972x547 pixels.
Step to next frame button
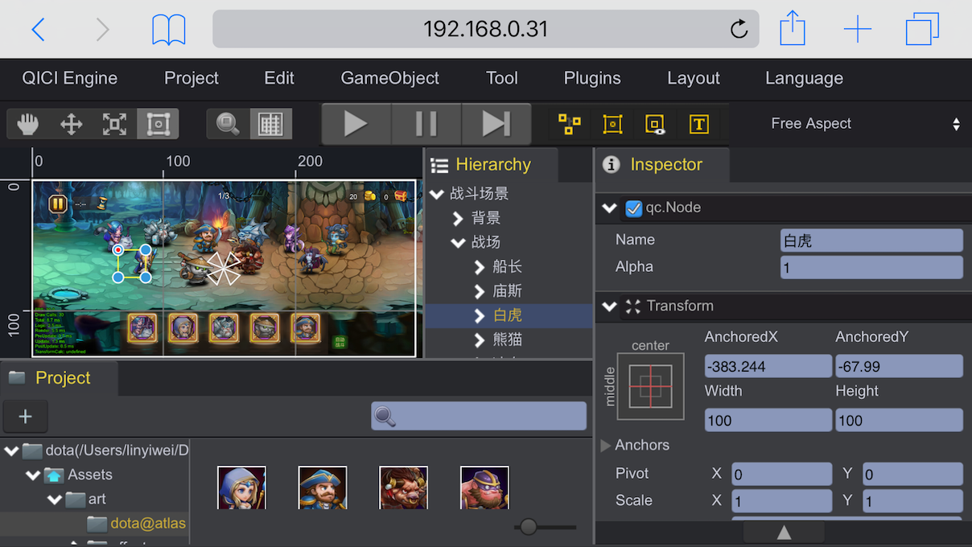pyautogui.click(x=496, y=124)
